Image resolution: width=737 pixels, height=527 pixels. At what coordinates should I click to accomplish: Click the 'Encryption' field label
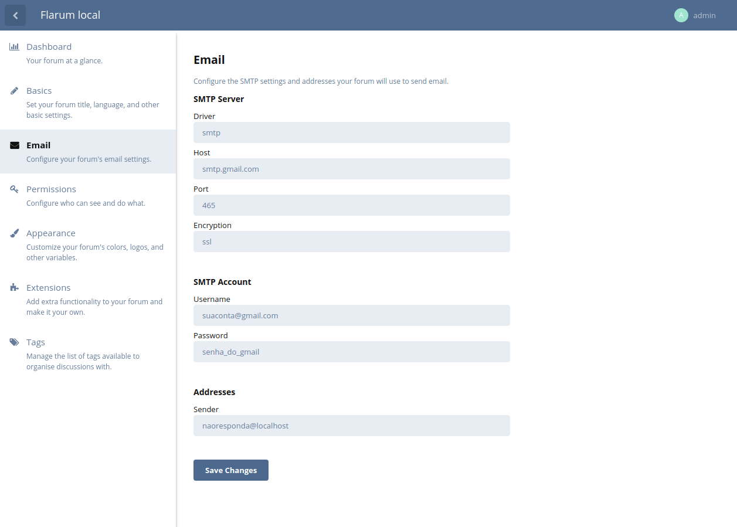pyautogui.click(x=212, y=226)
